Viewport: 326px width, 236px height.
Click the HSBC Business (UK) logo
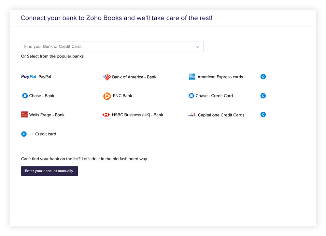[x=106, y=115]
